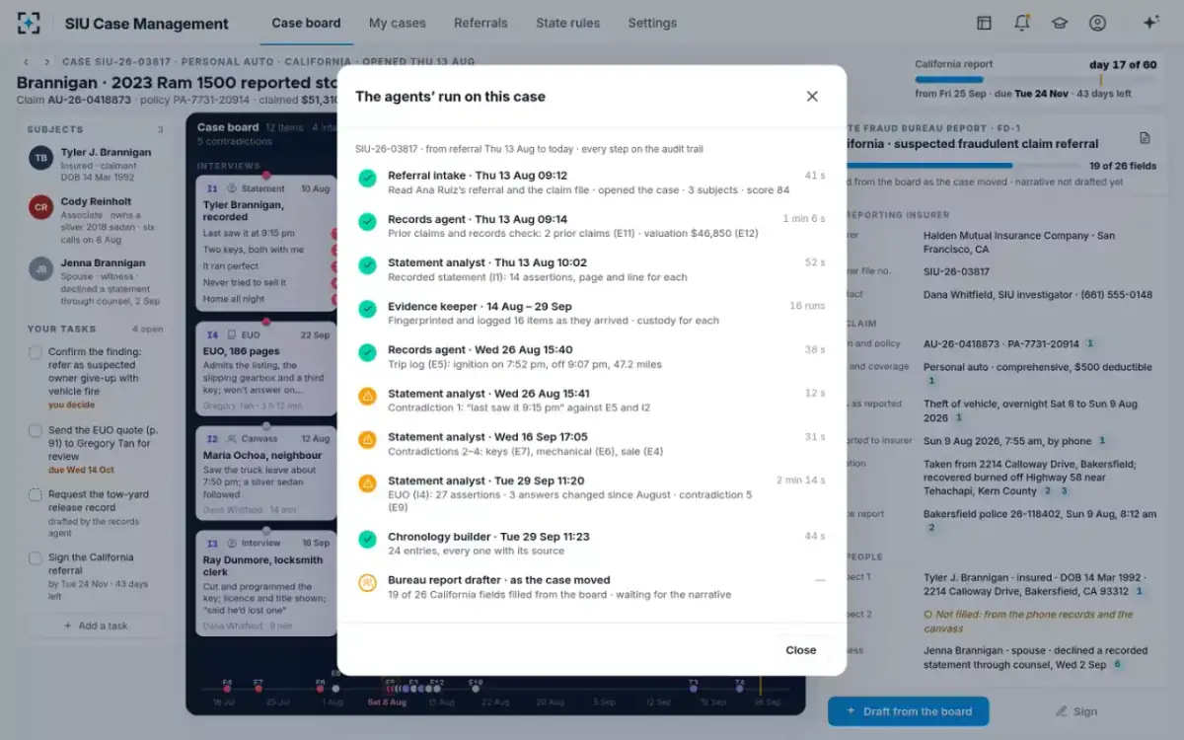The image size is (1184, 740).
Task: Click the warning icon for Wed 16 Sep 17:05
Action: pyautogui.click(x=367, y=439)
